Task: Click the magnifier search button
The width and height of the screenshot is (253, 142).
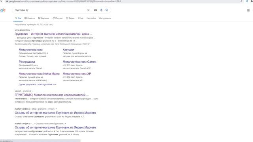Action: pos(107,10)
